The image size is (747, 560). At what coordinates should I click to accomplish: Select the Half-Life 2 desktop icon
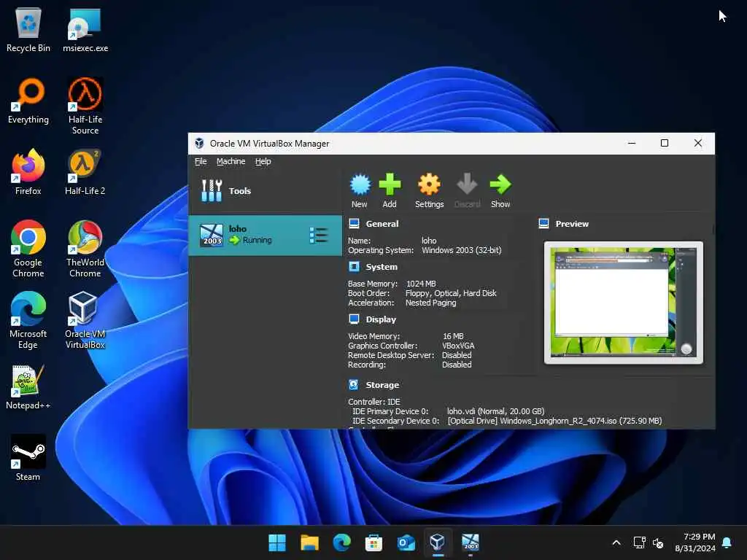85,172
